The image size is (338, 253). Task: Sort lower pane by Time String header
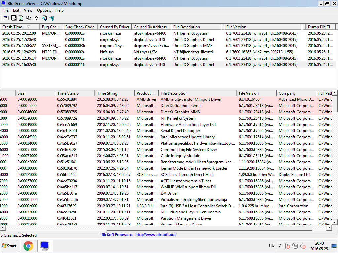[x=115, y=93]
